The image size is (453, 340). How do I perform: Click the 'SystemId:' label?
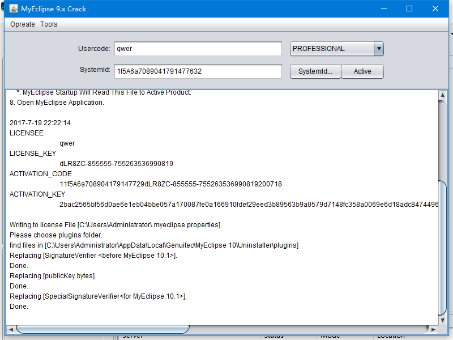95,70
